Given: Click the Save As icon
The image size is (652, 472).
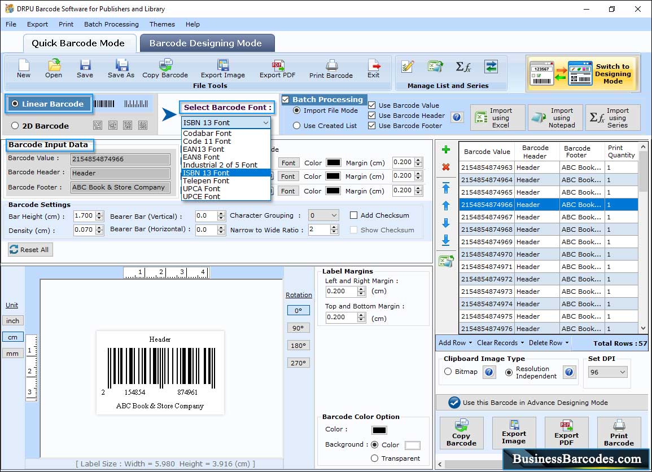Looking at the screenshot, I should coord(121,69).
